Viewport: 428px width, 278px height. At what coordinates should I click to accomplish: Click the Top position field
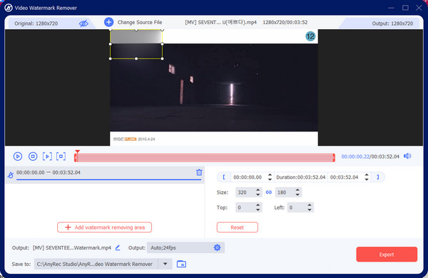(x=245, y=208)
